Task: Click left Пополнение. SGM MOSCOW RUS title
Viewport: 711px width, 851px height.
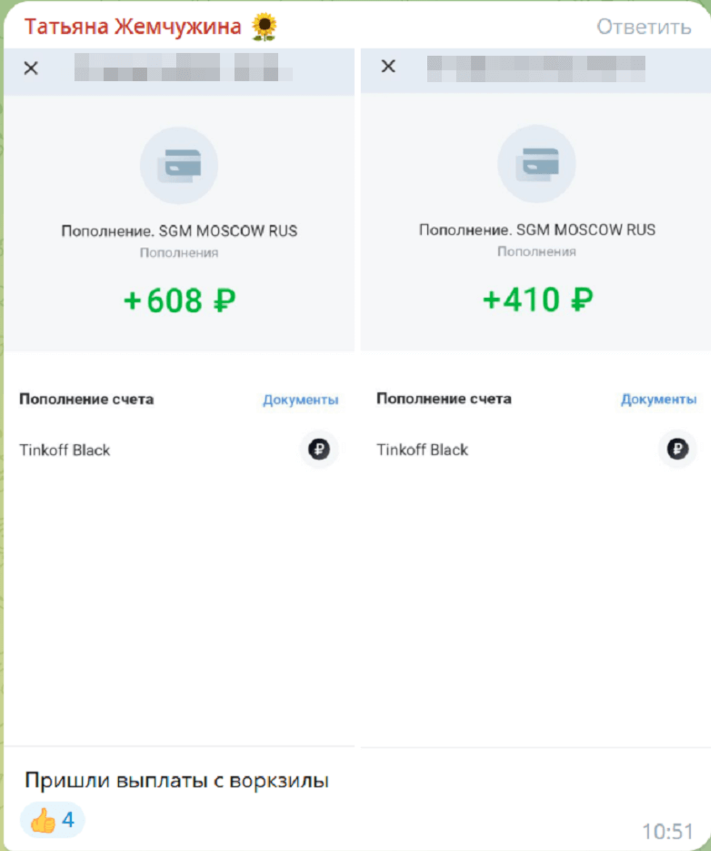Action: click(179, 231)
